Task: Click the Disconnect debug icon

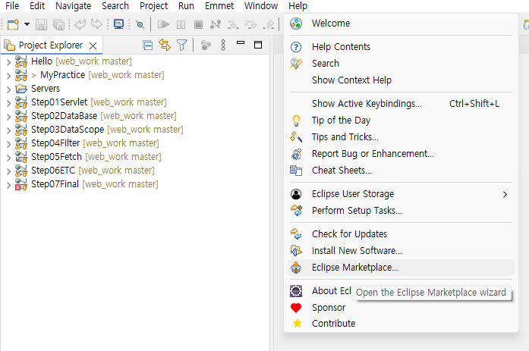Action: [216, 24]
